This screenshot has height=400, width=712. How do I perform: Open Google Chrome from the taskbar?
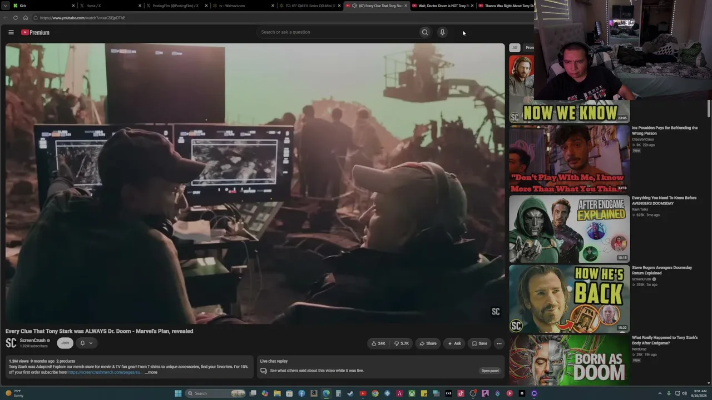tap(375, 393)
